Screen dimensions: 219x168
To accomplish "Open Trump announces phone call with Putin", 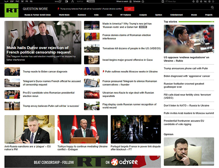I will pyautogui.click(x=186, y=68).
